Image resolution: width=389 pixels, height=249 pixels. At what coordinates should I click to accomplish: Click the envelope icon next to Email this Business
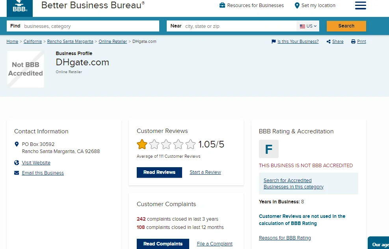tap(17, 173)
